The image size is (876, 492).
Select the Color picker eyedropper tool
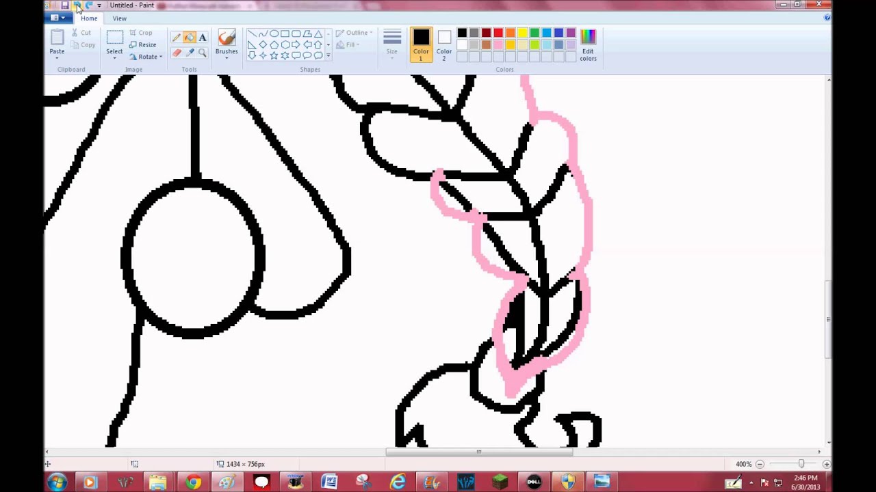(x=190, y=53)
